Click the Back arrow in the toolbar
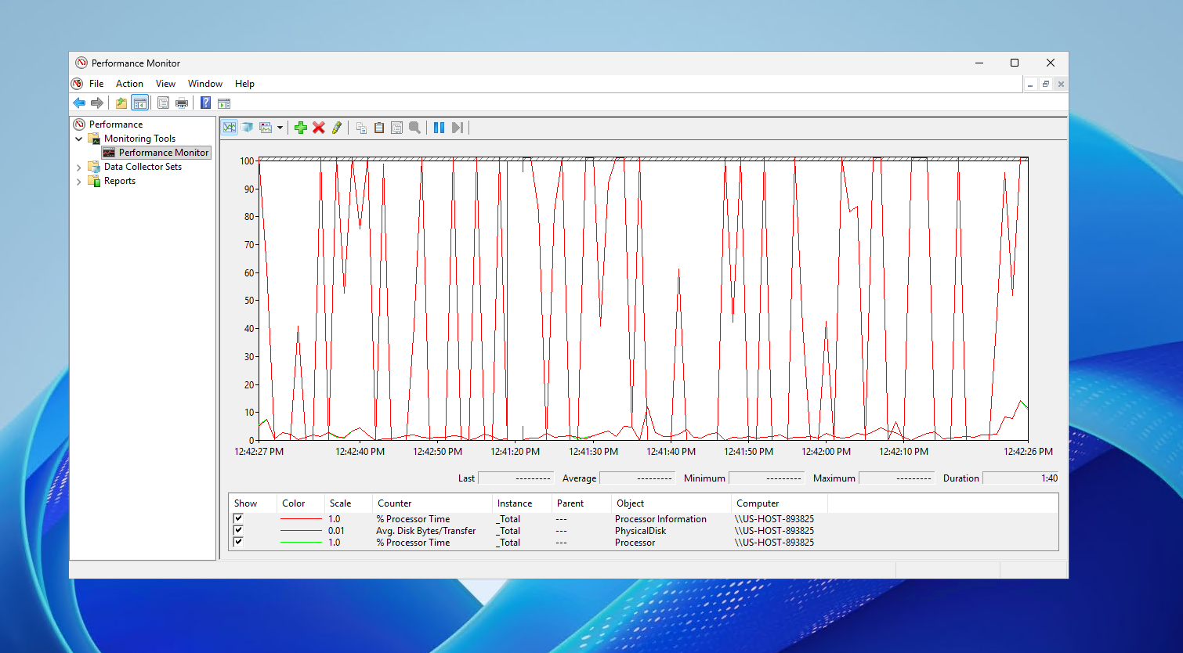Image resolution: width=1183 pixels, height=653 pixels. (x=79, y=103)
